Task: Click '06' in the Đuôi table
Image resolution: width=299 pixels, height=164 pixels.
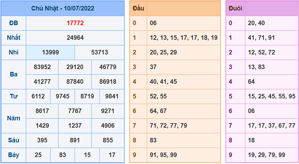Action: click(x=251, y=111)
